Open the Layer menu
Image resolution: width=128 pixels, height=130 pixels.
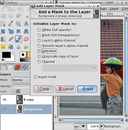pyautogui.click(x=114, y=9)
